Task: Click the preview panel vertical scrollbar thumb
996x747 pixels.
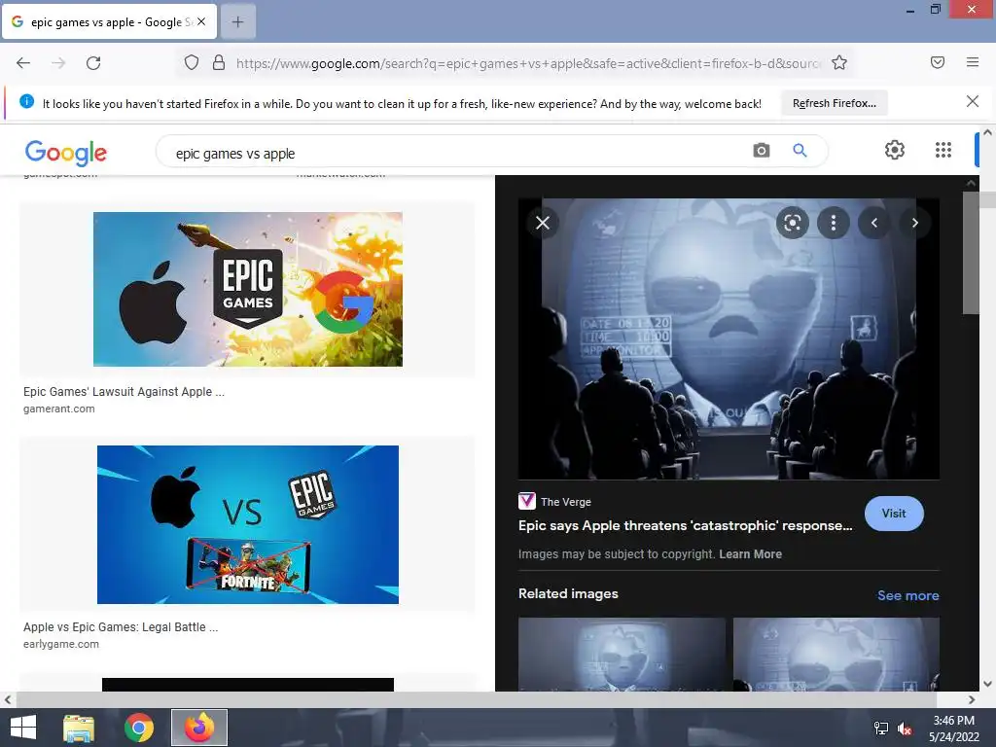Action: (971, 253)
